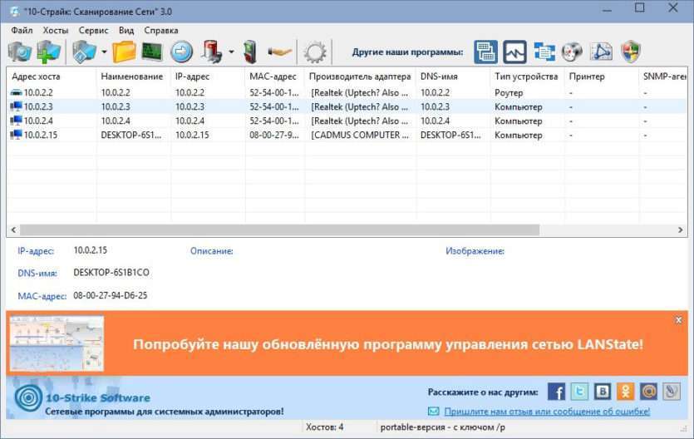Open the Хосты menu

[x=56, y=30]
